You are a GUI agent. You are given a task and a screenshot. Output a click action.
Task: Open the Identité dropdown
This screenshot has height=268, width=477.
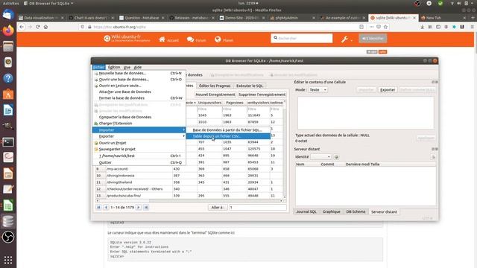pos(320,157)
